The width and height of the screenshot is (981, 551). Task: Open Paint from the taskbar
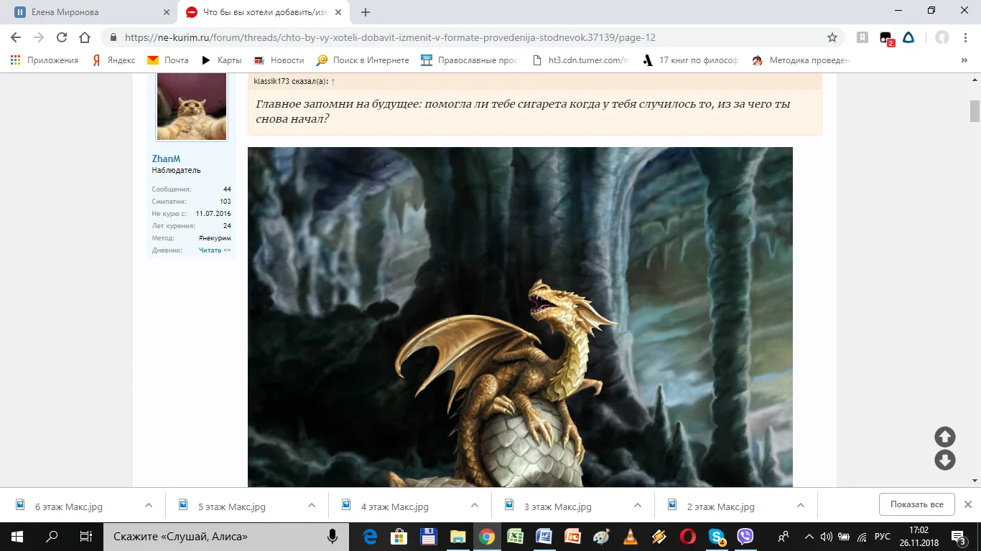point(602,536)
